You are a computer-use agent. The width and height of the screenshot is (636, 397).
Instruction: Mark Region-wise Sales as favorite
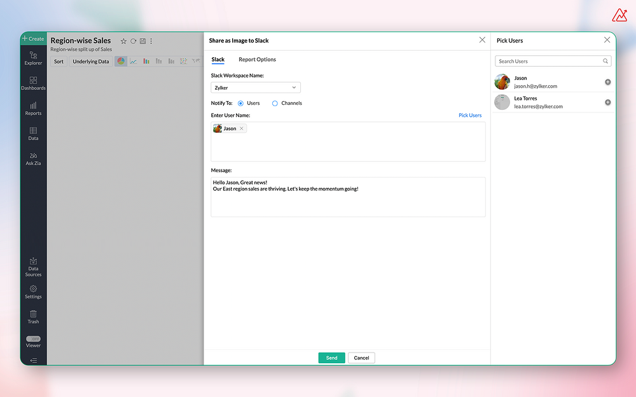[124, 41]
